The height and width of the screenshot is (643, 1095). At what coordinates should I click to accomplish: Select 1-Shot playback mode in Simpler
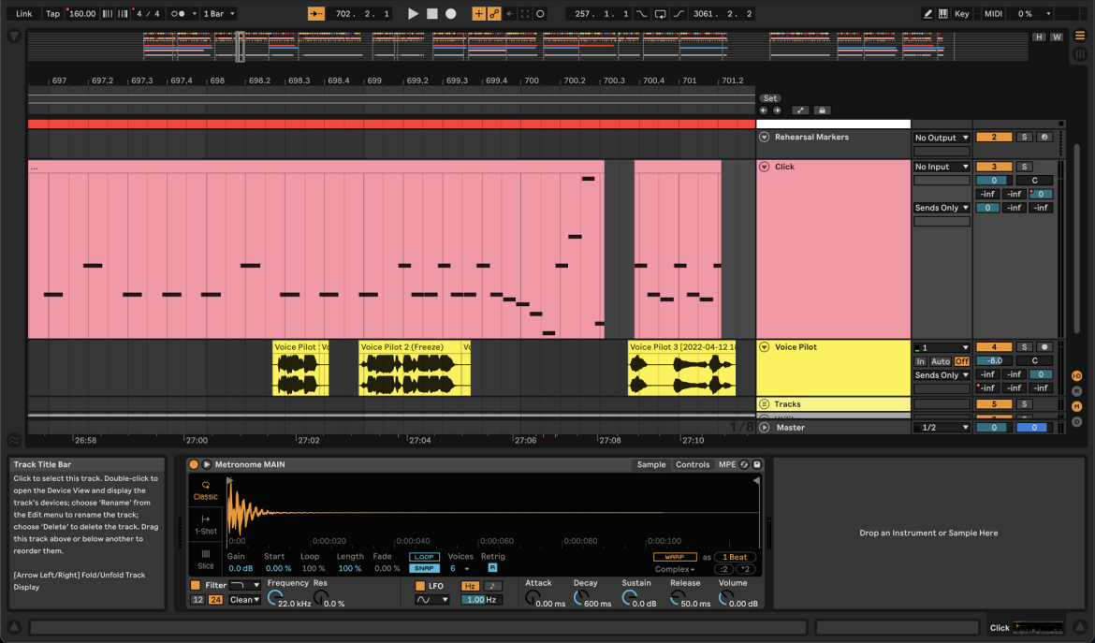(205, 524)
